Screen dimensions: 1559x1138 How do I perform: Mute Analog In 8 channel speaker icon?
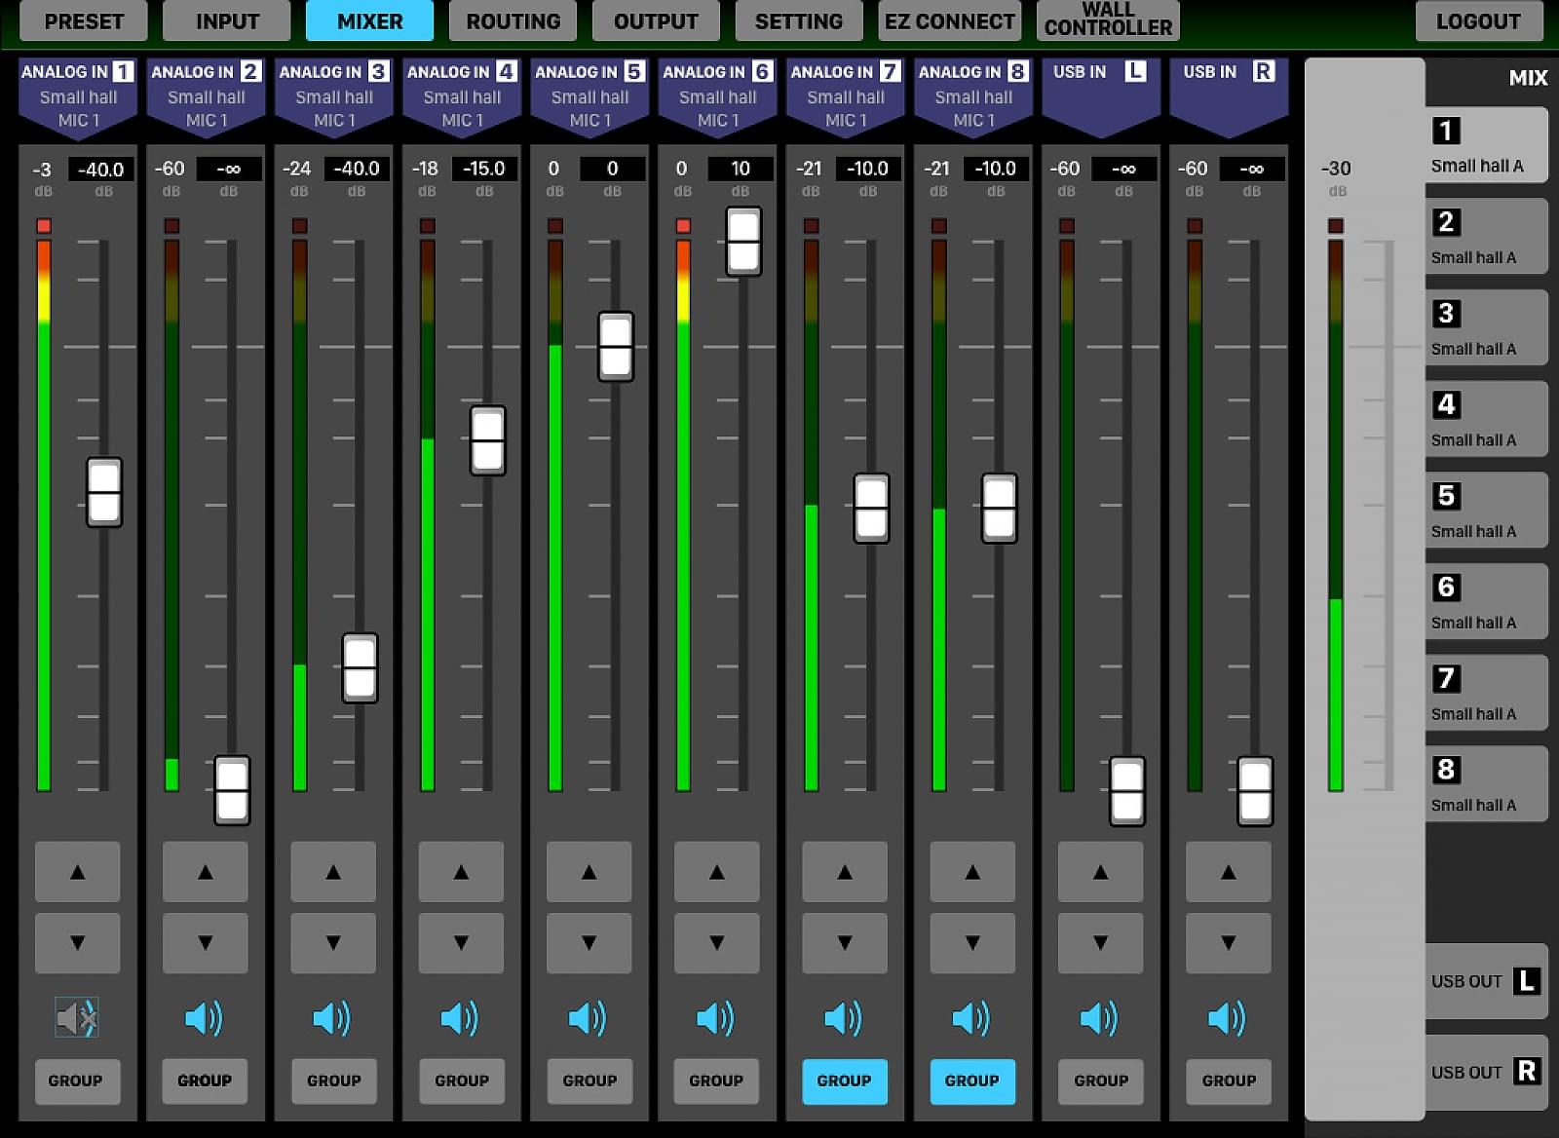pyautogui.click(x=972, y=1018)
